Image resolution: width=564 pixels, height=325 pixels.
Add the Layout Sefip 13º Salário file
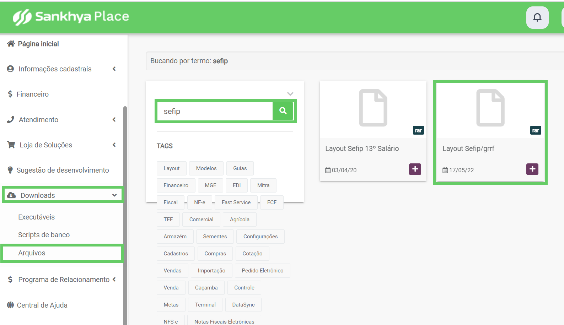click(x=415, y=169)
